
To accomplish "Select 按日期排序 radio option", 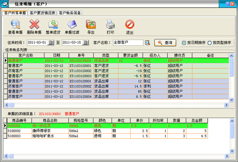I will click(194, 43).
